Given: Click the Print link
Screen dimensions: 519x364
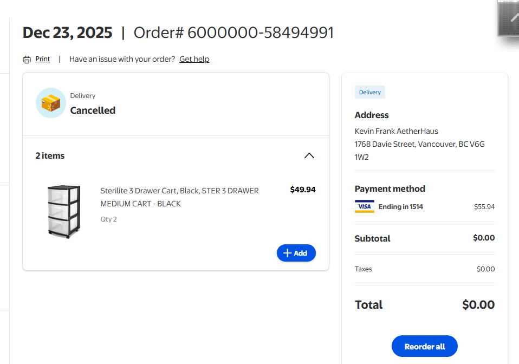Looking at the screenshot, I should pyautogui.click(x=43, y=59).
